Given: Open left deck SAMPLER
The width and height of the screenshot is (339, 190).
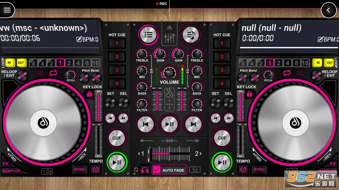Looking at the screenshot, I should 11,171.
